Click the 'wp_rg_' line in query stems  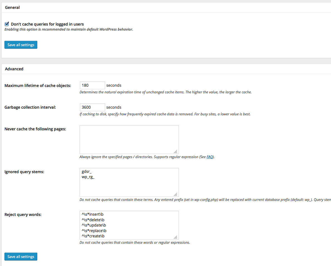pyautogui.click(x=88, y=177)
